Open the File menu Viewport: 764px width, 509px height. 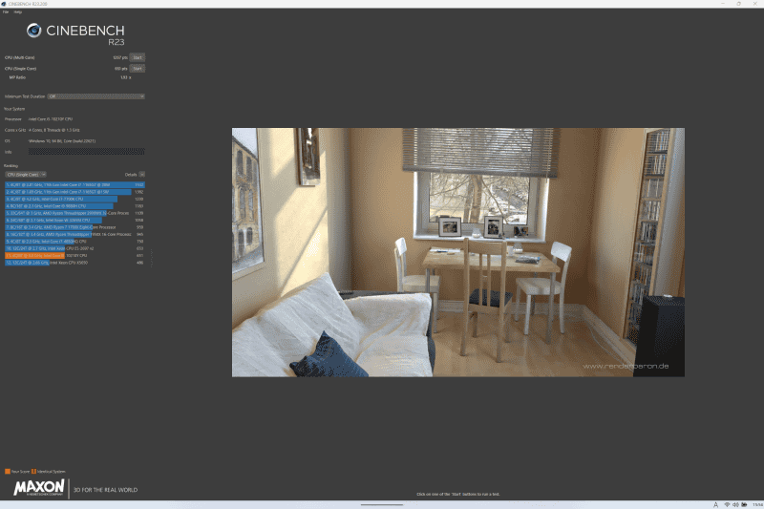pos(6,12)
